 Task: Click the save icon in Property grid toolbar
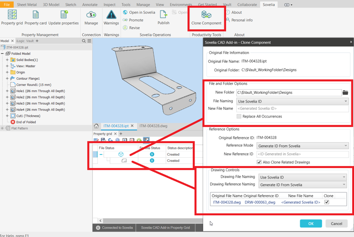point(103,140)
